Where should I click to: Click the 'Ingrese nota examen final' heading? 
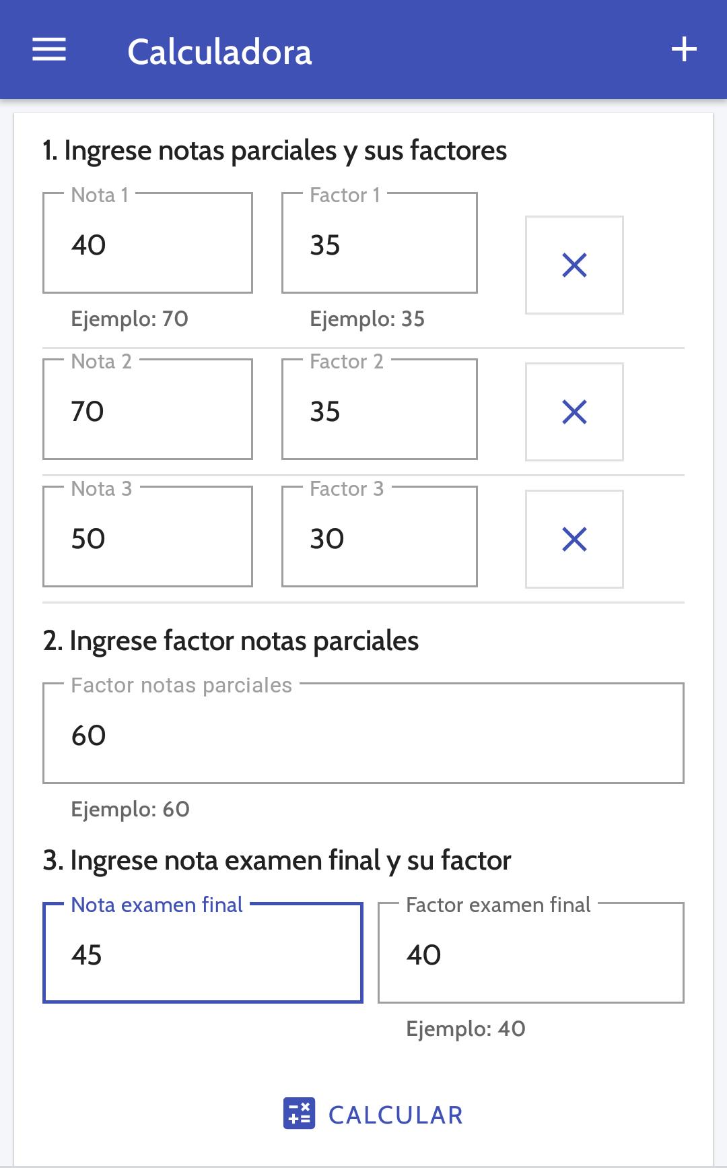pos(277,861)
